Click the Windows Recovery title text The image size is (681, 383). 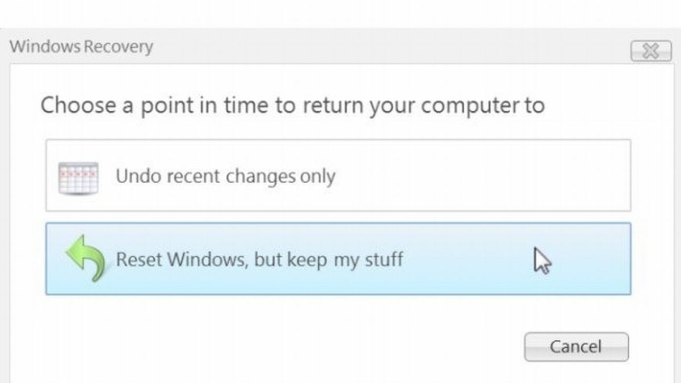pos(81,47)
